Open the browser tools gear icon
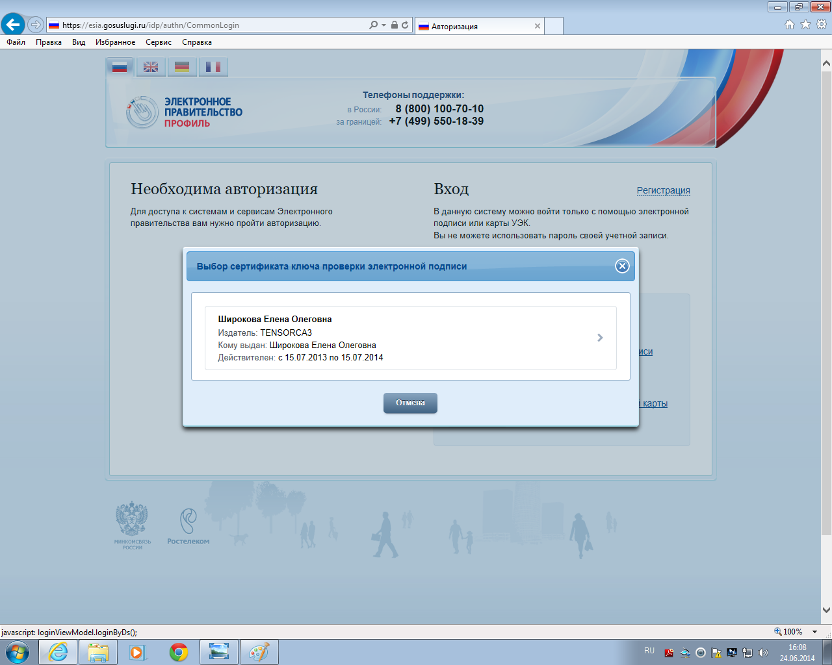The width and height of the screenshot is (832, 665). (x=821, y=25)
